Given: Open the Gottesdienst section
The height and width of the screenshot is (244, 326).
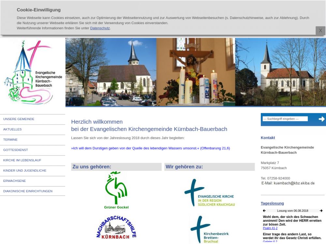Looking at the screenshot, I should pyautogui.click(x=16, y=150).
